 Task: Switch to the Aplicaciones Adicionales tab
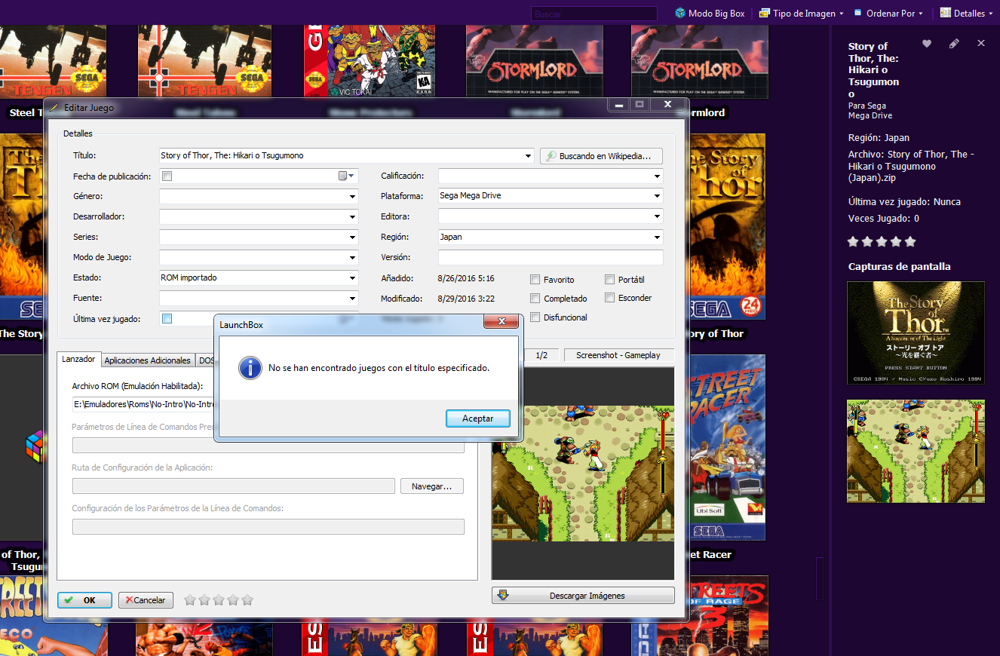click(148, 360)
